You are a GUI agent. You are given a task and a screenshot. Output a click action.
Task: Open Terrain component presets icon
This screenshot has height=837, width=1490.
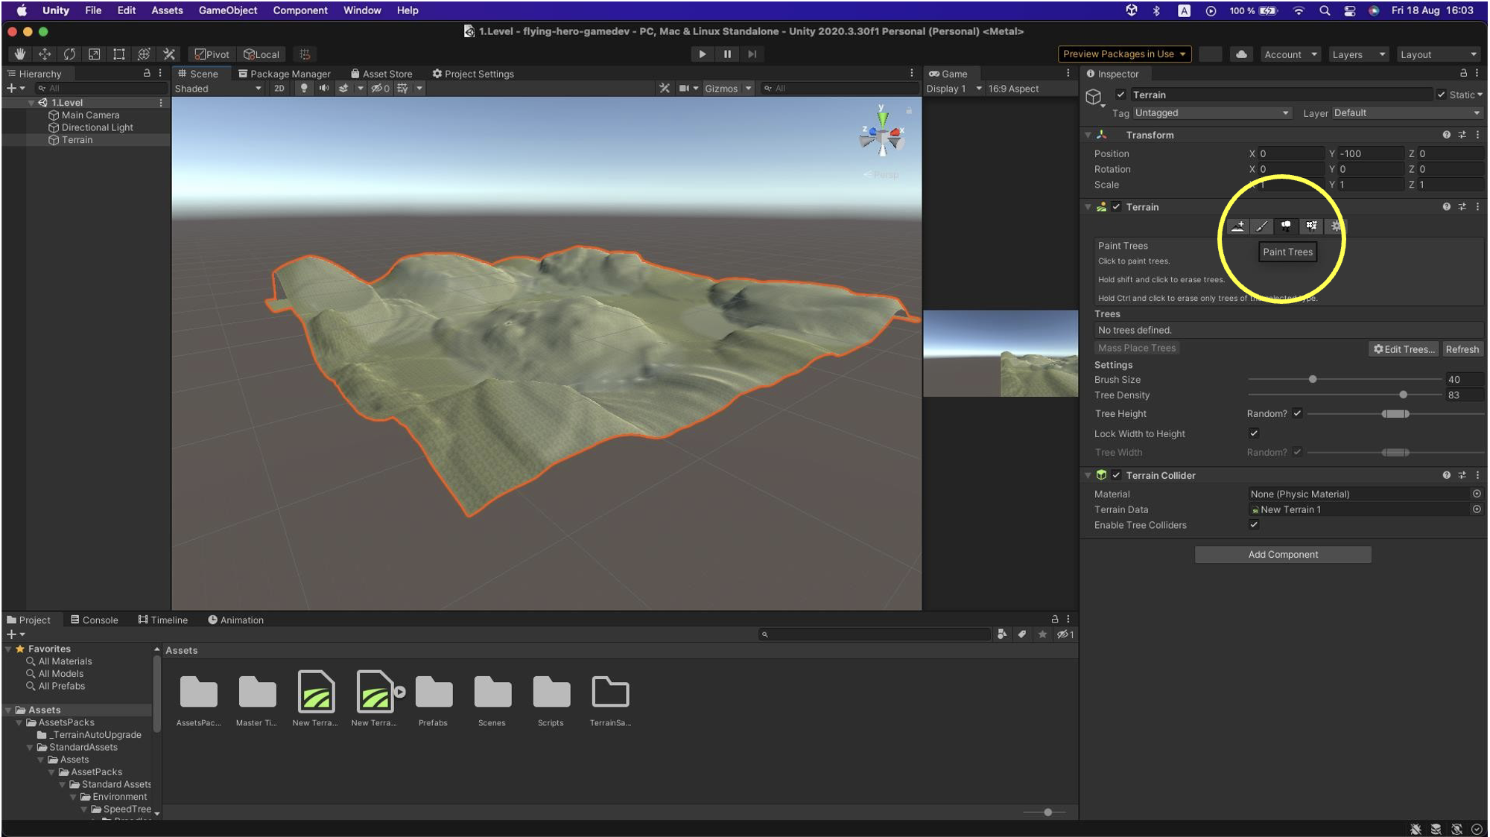(1462, 207)
